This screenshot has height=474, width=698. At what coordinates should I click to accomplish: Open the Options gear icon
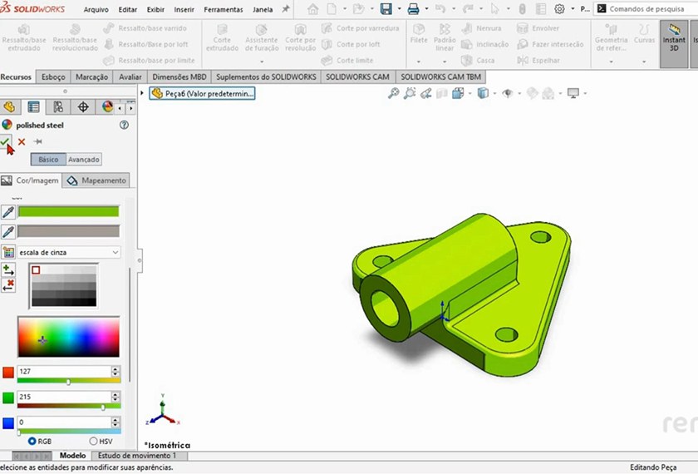tap(559, 9)
